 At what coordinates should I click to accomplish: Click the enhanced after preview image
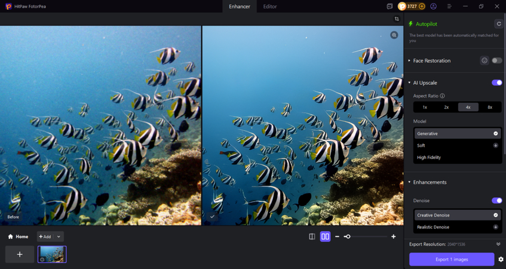pos(303,126)
